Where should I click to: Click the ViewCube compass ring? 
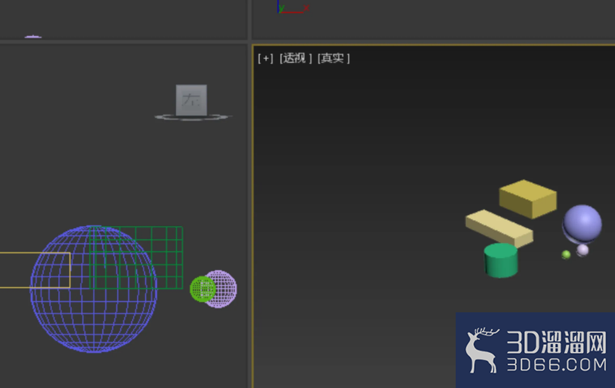click(x=194, y=117)
